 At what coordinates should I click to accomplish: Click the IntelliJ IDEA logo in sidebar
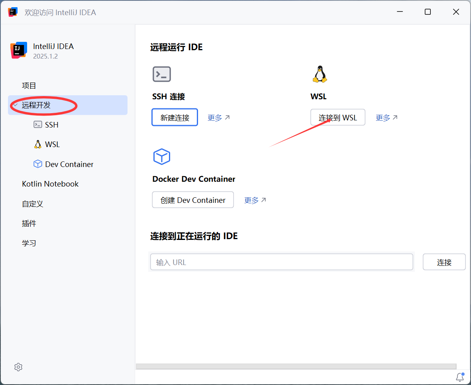(x=19, y=50)
